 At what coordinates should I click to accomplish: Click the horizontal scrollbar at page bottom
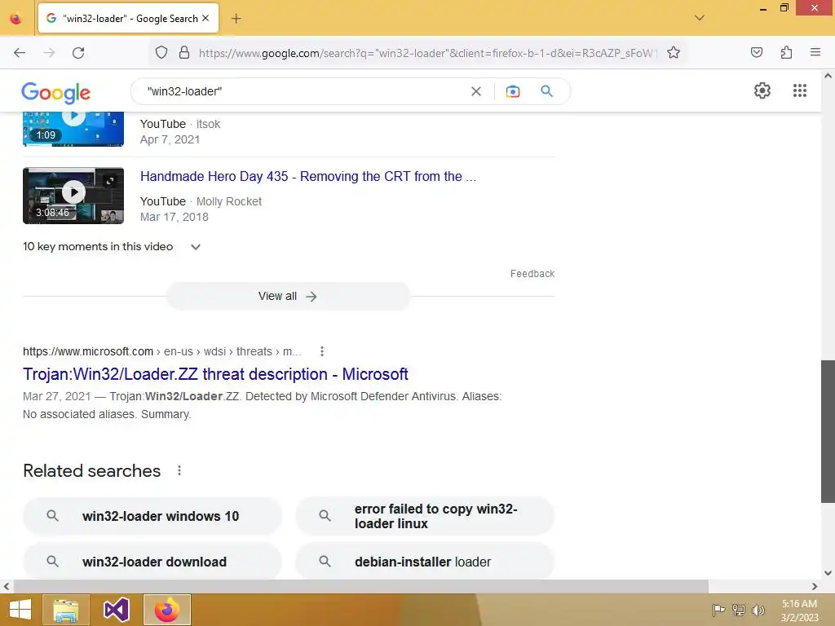pyautogui.click(x=361, y=586)
